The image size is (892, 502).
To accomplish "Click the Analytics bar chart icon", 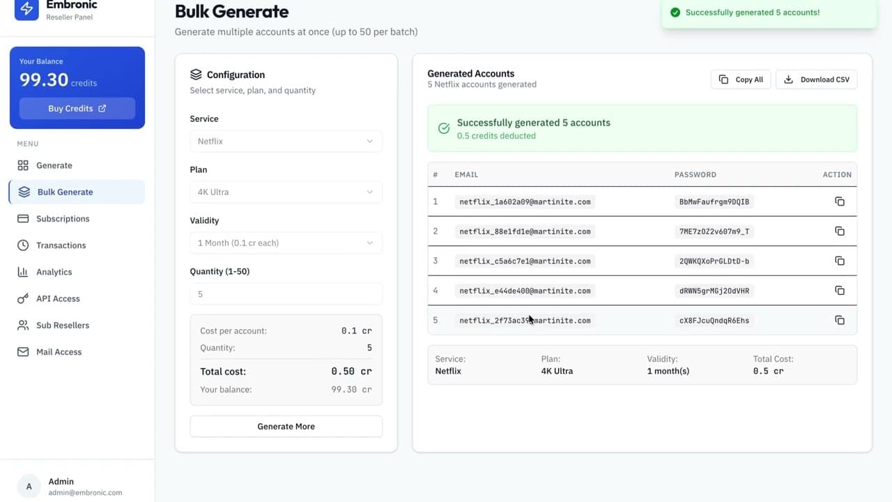I will tap(23, 272).
